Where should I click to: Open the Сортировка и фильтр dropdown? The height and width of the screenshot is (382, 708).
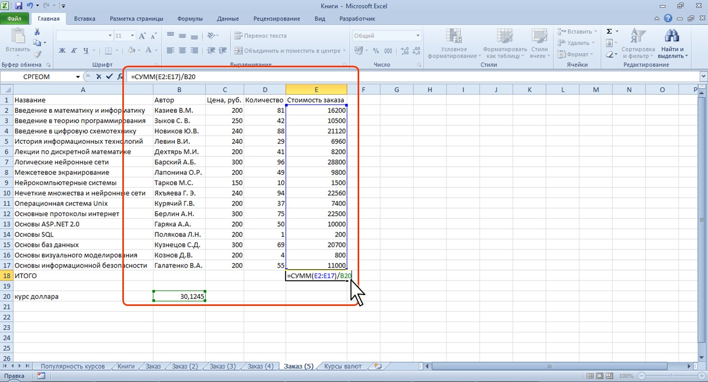coord(638,43)
